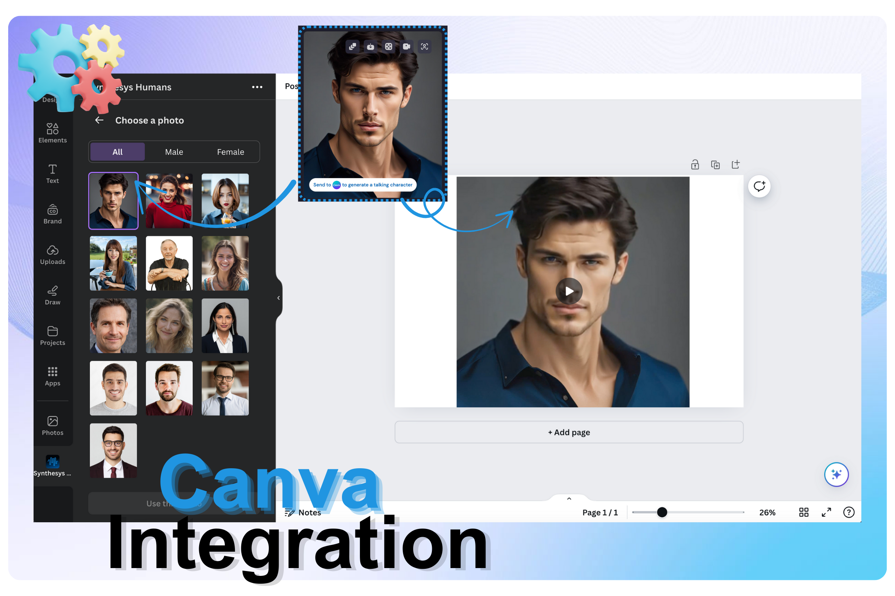Open the Apps grid panel

(x=53, y=376)
